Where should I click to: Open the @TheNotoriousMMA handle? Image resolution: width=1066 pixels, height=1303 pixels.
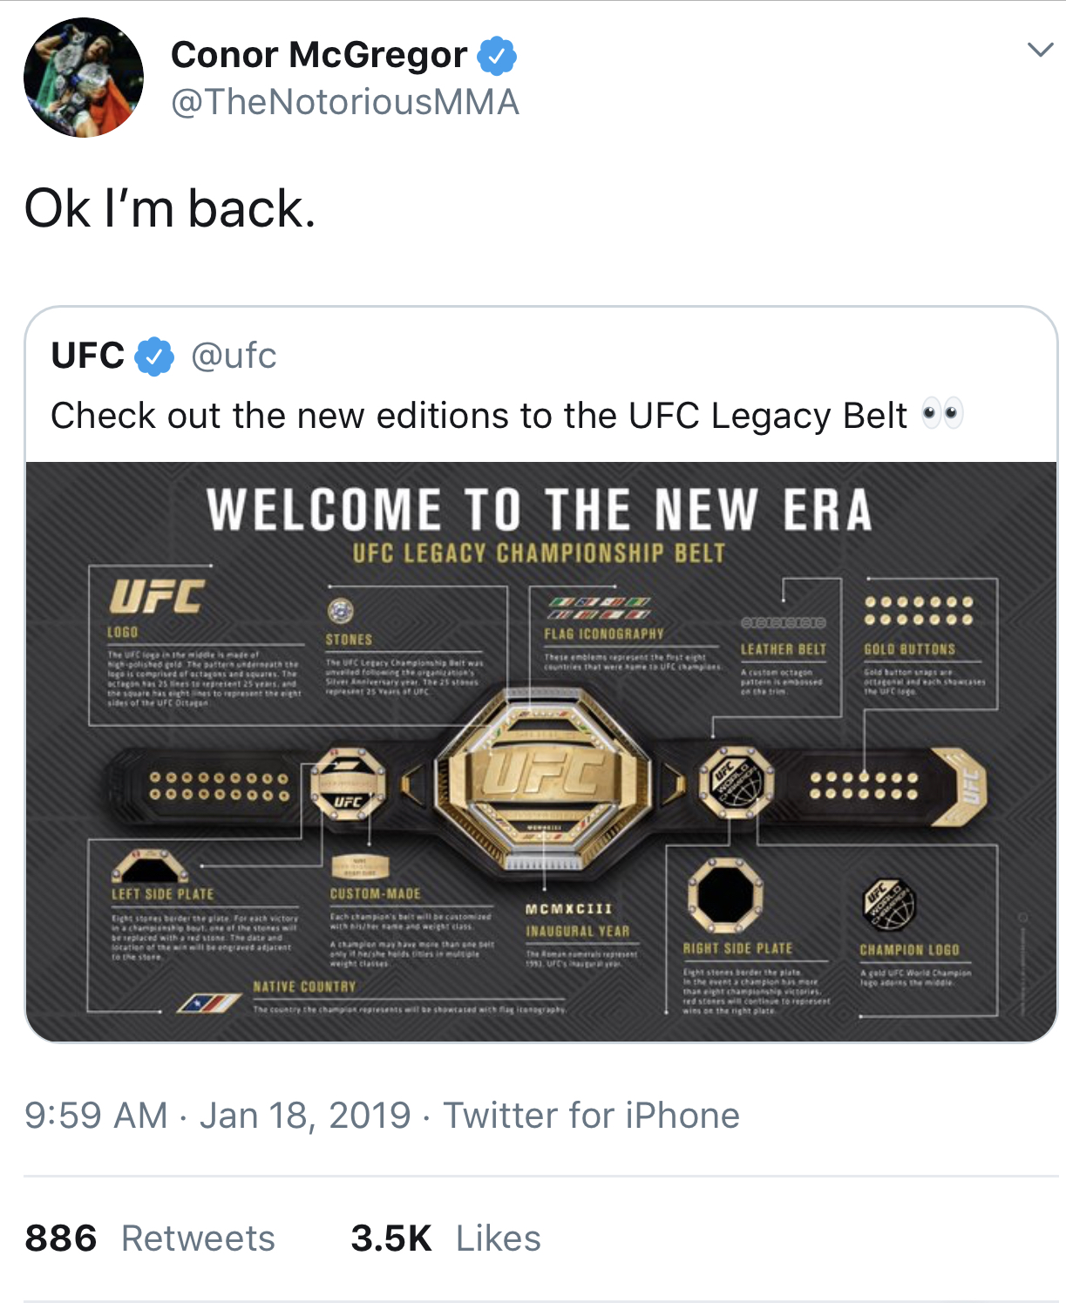pos(345,102)
